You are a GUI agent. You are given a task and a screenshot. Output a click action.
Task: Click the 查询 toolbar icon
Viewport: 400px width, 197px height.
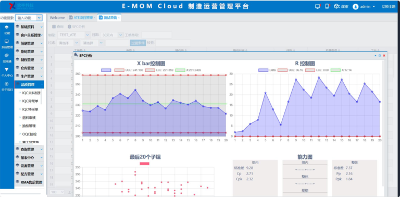click(54, 27)
